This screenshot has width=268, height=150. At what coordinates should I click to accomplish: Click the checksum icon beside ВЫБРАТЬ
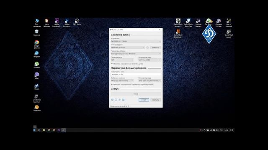point(147,47)
